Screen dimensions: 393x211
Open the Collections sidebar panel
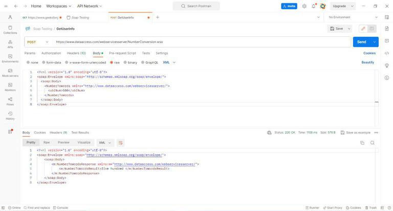[10, 30]
